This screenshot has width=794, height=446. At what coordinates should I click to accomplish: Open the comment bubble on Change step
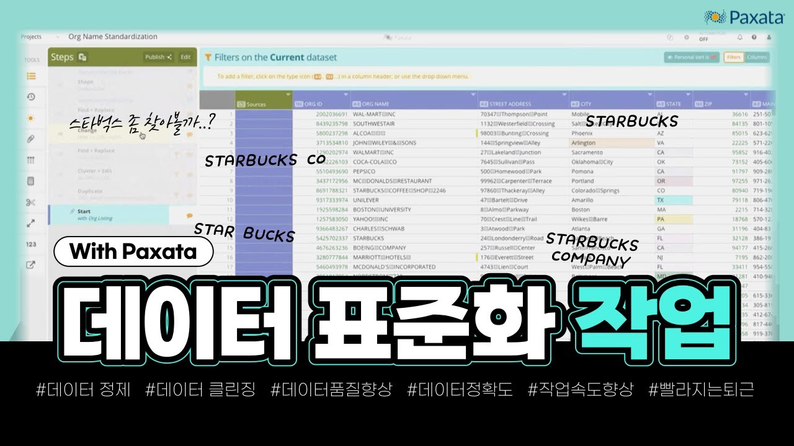(189, 134)
